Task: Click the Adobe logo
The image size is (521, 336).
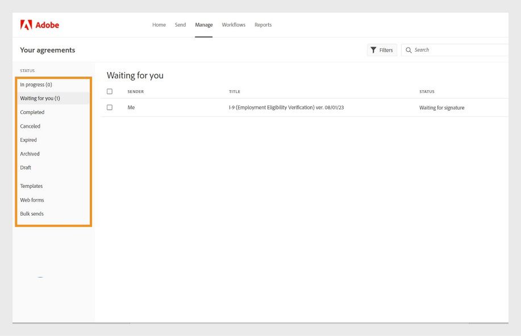Action: [40, 24]
